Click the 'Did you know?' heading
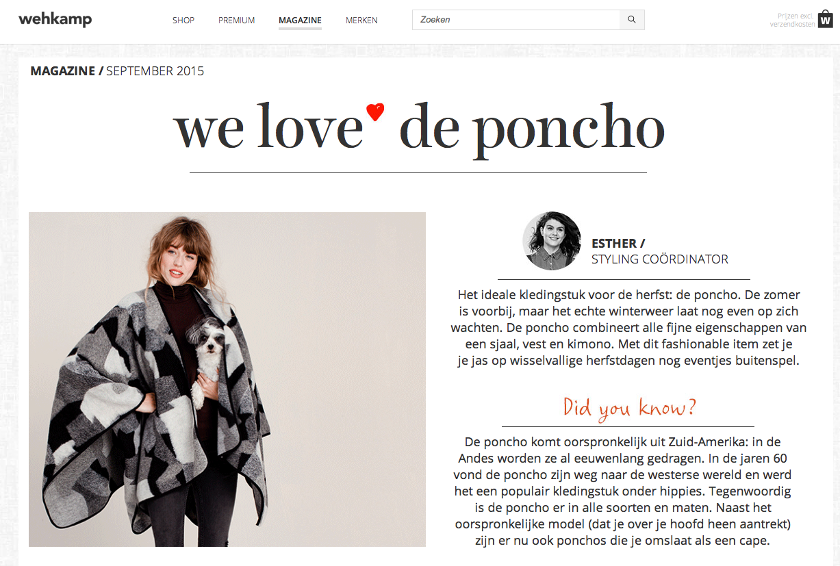The image size is (840, 566). click(629, 407)
